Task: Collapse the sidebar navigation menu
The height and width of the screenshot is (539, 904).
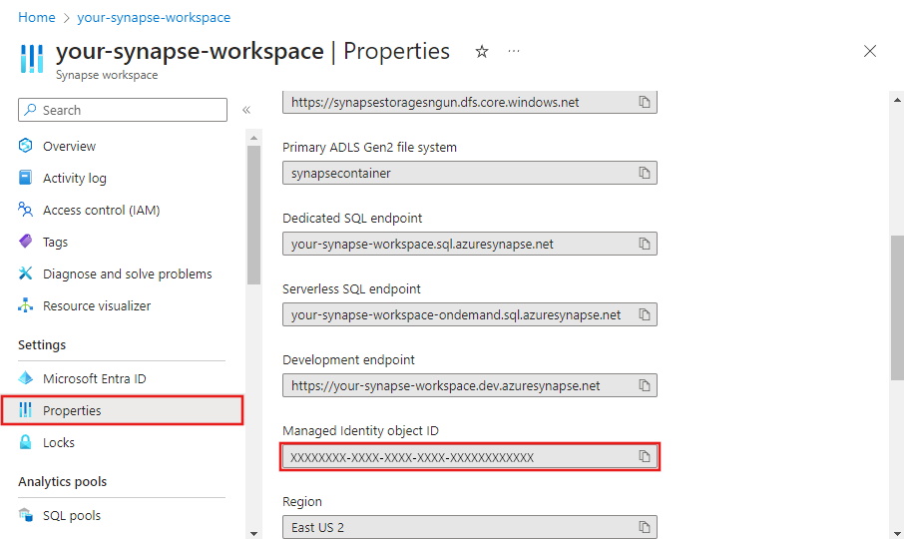Action: click(246, 110)
